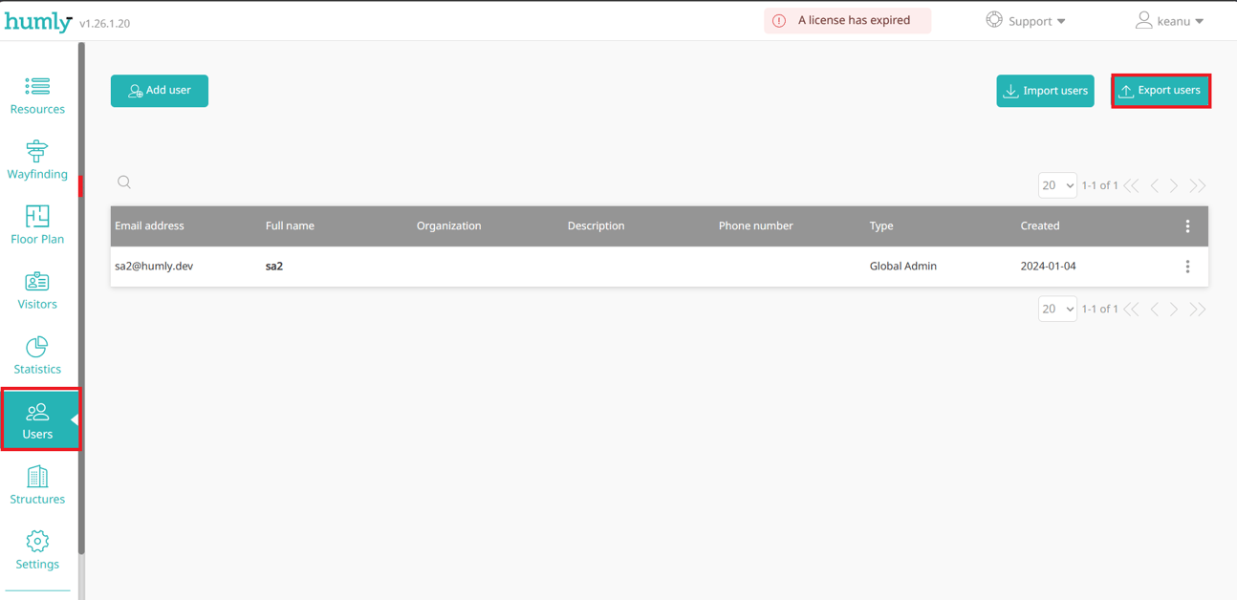Viewport: 1237px width, 600px height.
Task: Click the search magnifier icon
Action: point(124,182)
